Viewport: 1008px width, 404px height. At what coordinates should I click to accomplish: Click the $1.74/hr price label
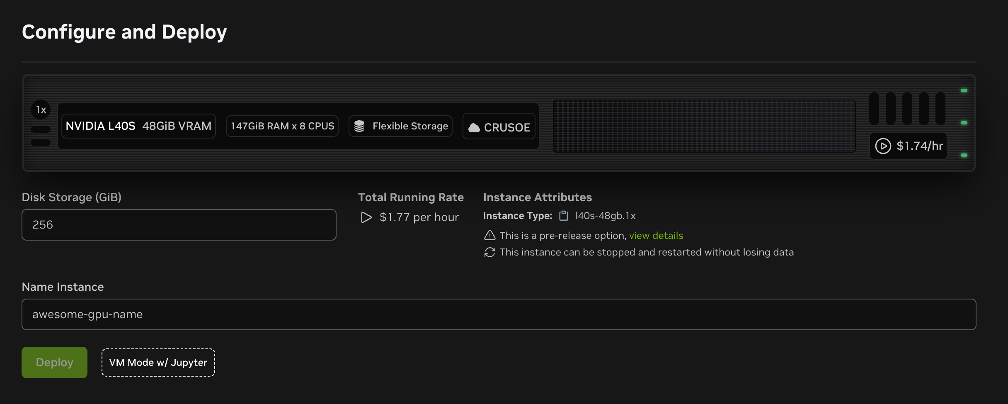pyautogui.click(x=919, y=146)
